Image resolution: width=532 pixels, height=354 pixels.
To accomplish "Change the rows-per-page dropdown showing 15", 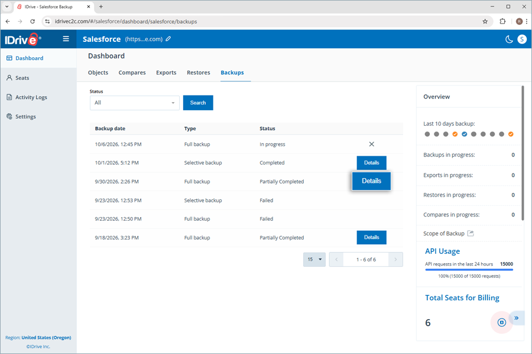I will [x=314, y=260].
